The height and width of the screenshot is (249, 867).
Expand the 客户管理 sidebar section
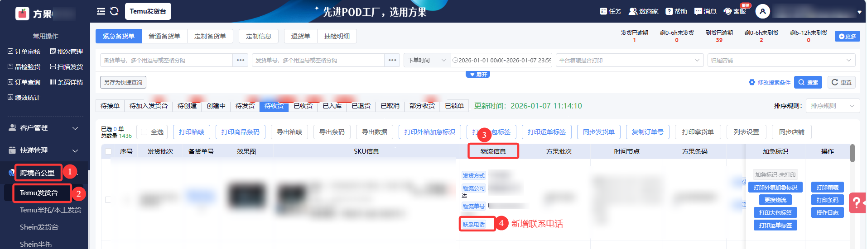[x=43, y=128]
